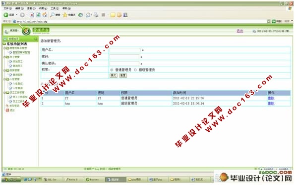Open the 收藏 menu
The height and width of the screenshot is (185, 296).
tap(43, 8)
